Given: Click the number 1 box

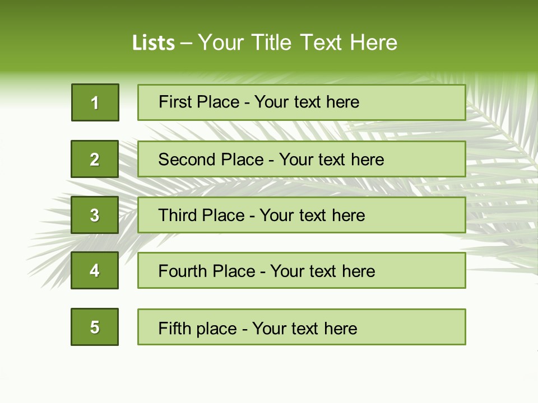Looking at the screenshot, I should coord(95,102).
